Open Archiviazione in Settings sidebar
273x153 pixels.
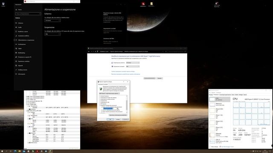pyautogui.click(x=22, y=44)
